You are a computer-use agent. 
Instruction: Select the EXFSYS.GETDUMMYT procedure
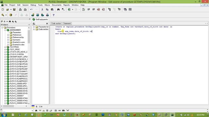[x=19, y=71]
